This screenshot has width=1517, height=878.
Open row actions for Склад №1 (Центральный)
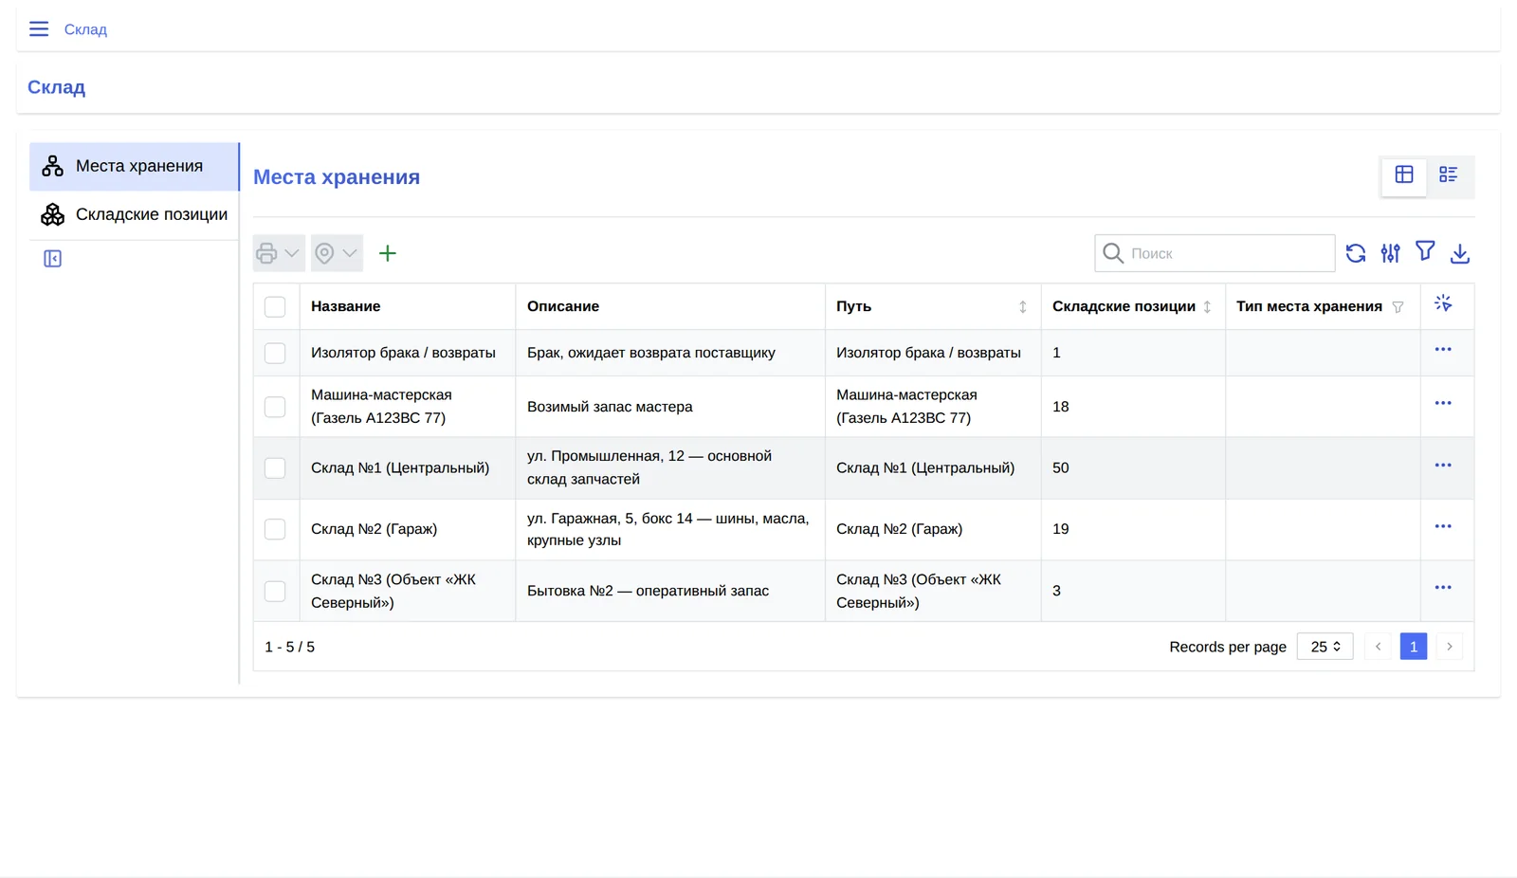click(x=1443, y=466)
